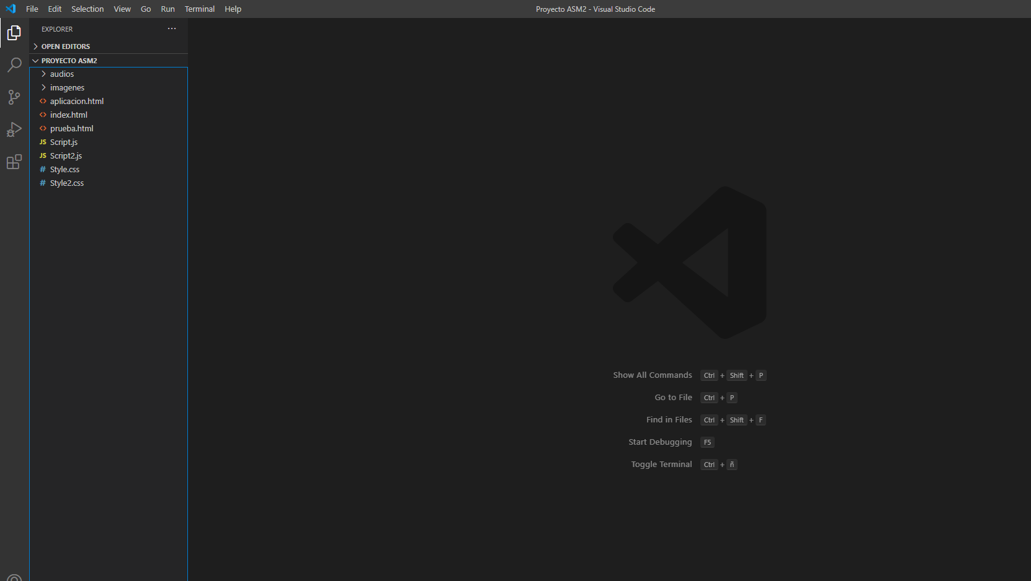Expand the imagenes folder chevron
Screen dimensions: 1031x581
click(x=43, y=87)
